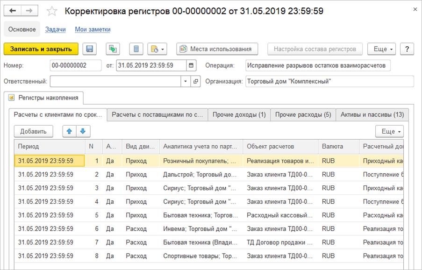
Task: Click Добавить to add a row
Action: [33, 131]
